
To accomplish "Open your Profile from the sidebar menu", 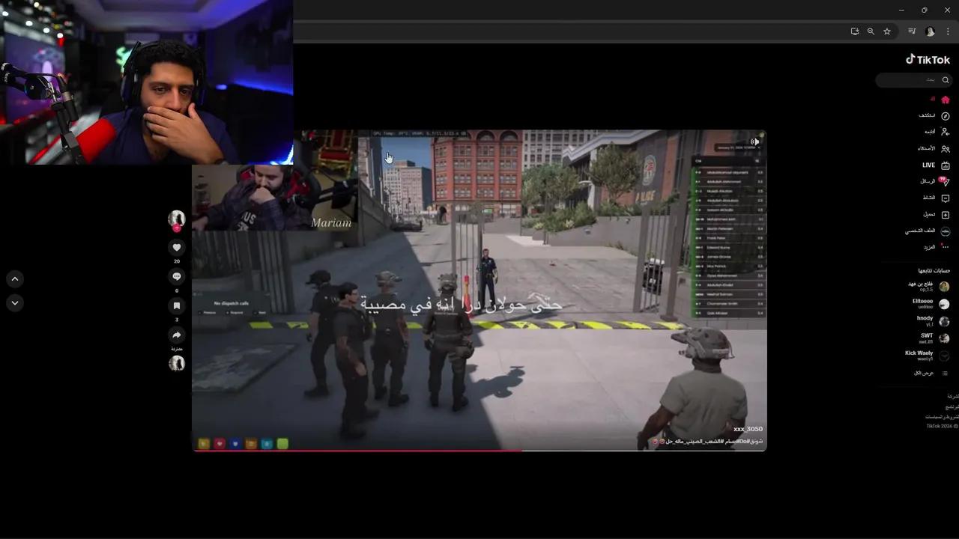I will [x=946, y=231].
